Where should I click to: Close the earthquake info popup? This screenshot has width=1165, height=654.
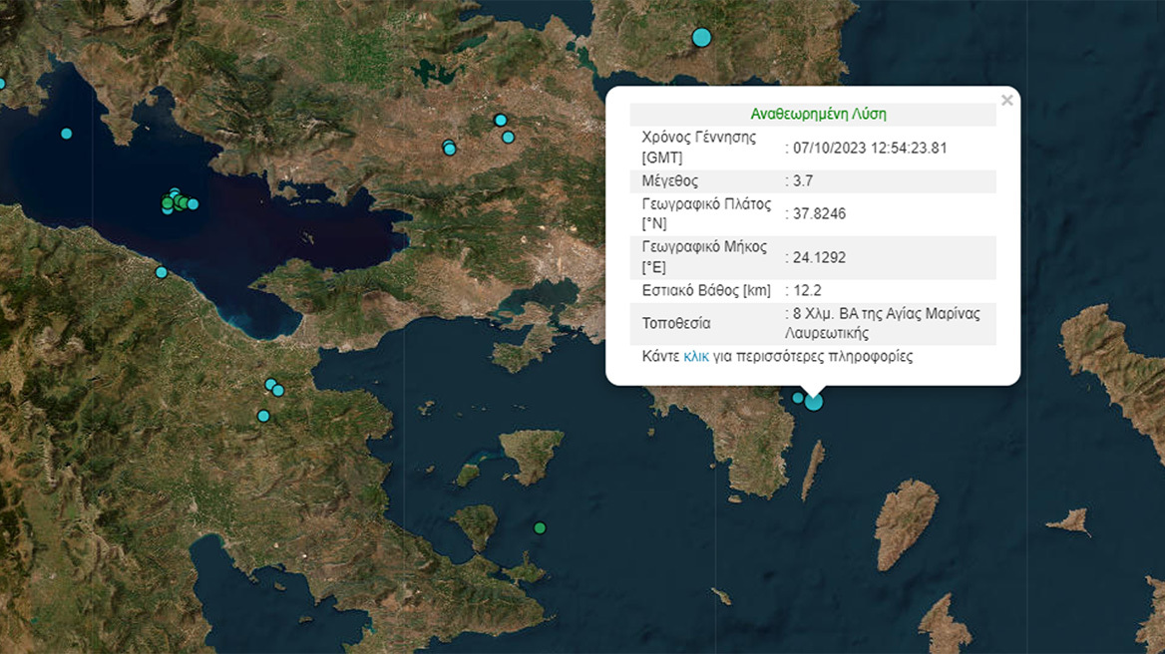pos(1007,100)
